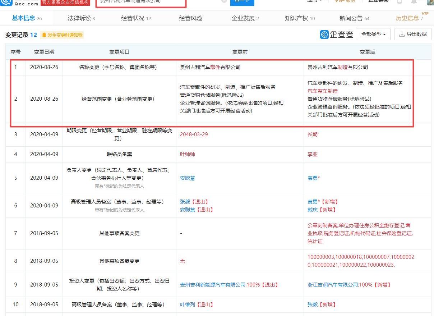This screenshot has height=316, width=434.
Task: Select 联络员备案 item in row 4
Action: click(119, 154)
